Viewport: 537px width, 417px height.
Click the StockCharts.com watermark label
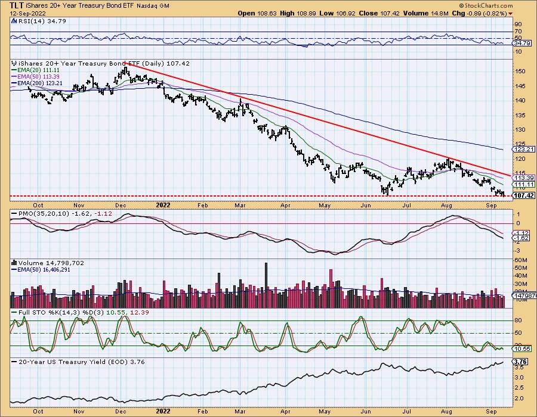[x=486, y=5]
